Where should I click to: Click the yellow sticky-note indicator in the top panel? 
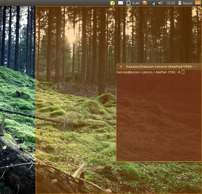pos(112,3)
